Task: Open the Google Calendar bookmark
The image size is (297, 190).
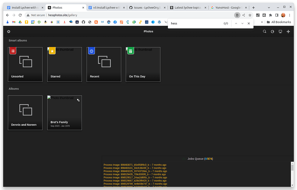Action: point(33,22)
